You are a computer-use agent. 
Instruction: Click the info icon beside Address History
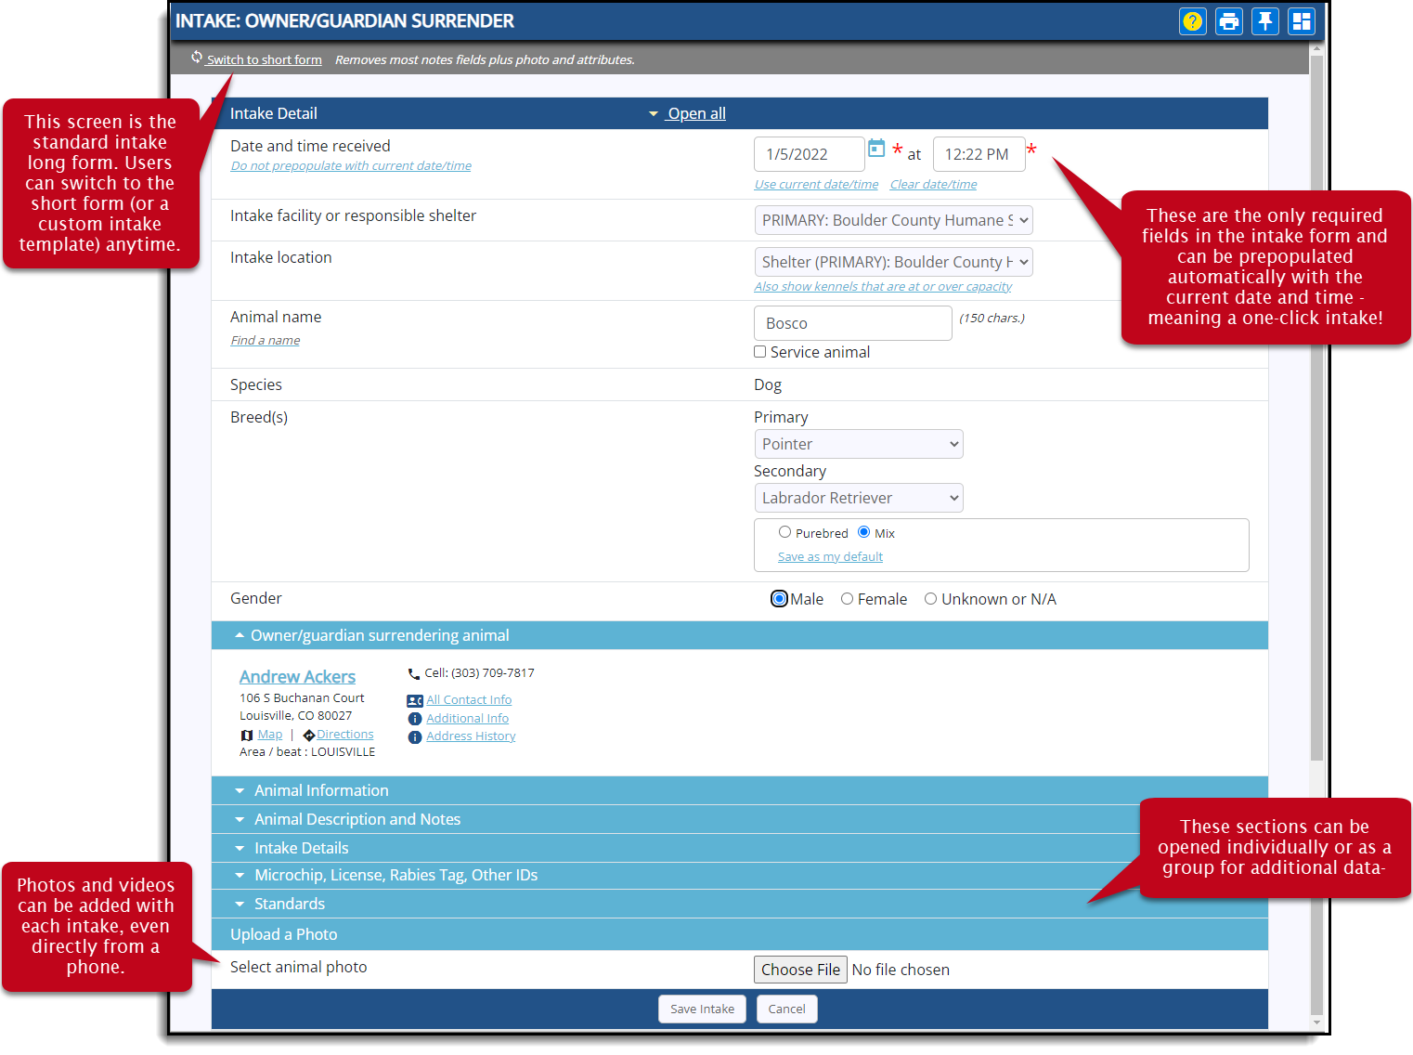415,737
